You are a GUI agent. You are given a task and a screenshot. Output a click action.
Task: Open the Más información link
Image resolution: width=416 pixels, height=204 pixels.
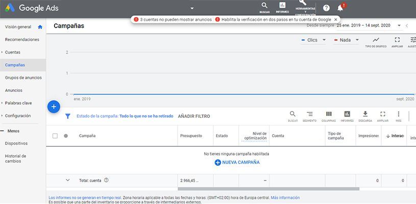[285, 198]
